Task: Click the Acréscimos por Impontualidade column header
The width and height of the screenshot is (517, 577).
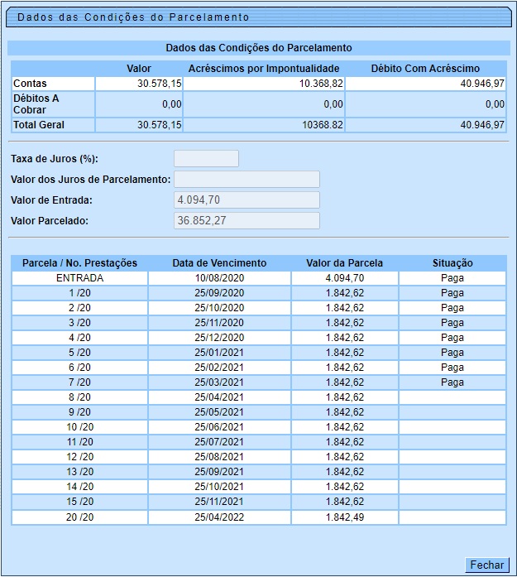Action: pos(264,69)
